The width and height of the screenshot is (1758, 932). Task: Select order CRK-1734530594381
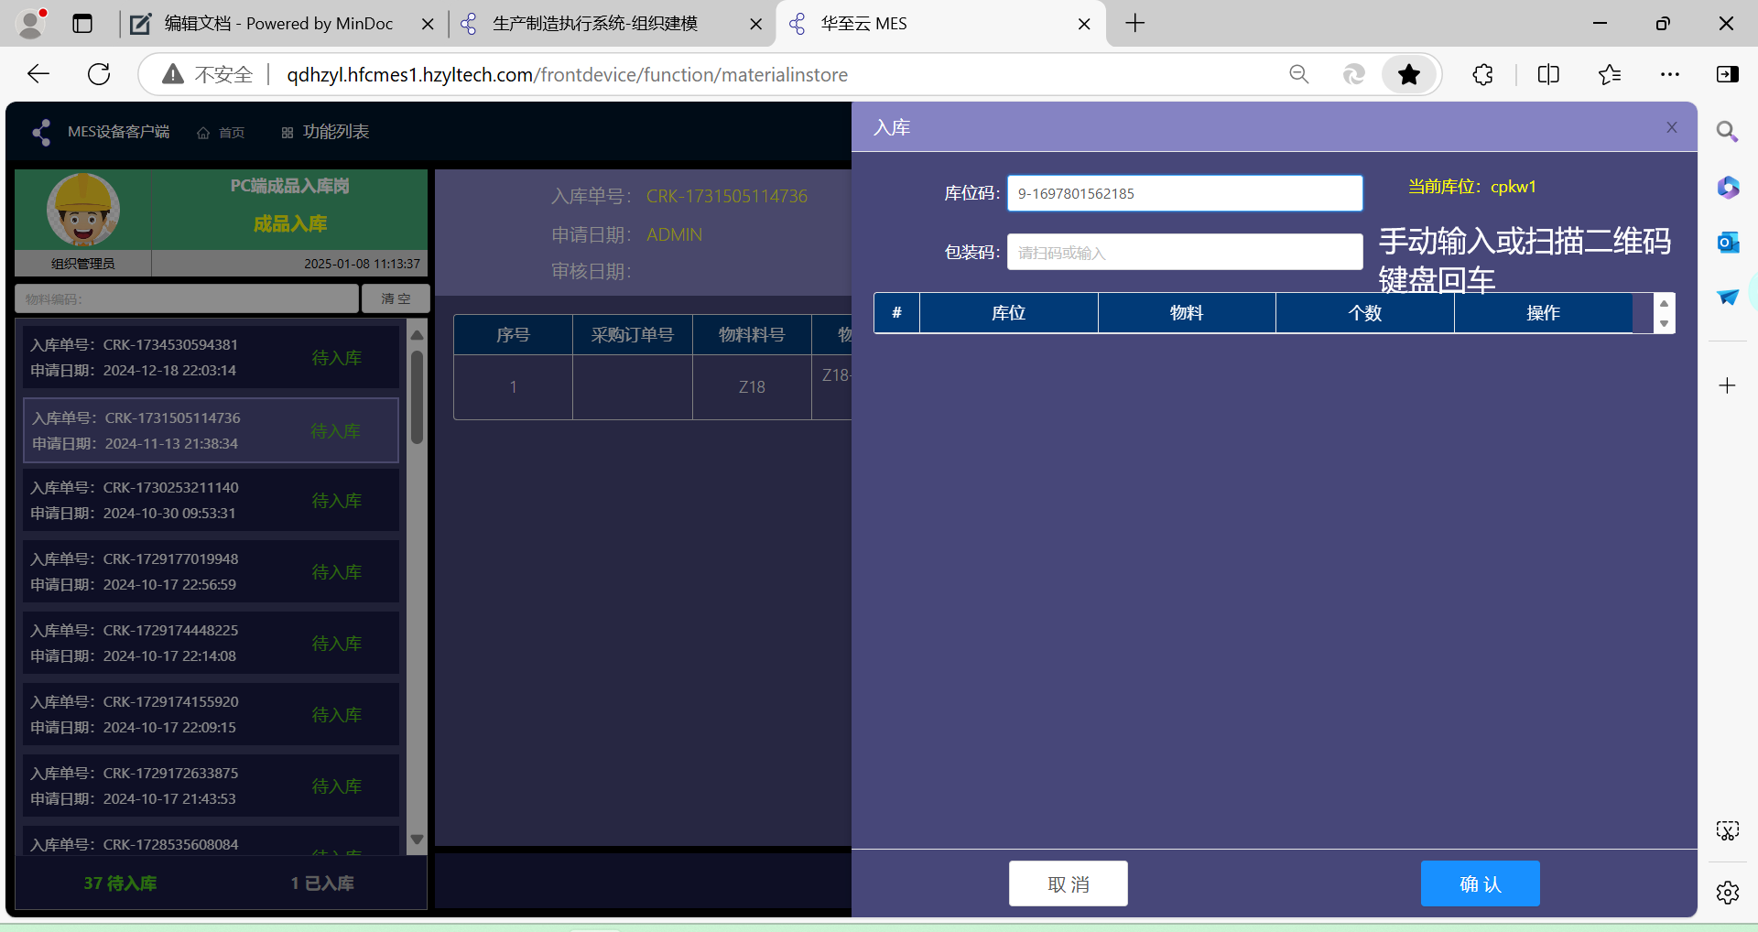[211, 357]
